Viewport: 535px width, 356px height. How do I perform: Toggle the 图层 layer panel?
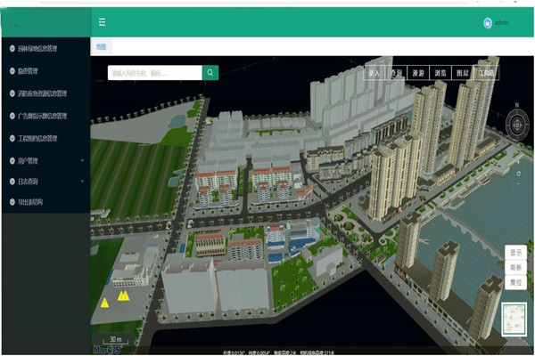coord(463,72)
